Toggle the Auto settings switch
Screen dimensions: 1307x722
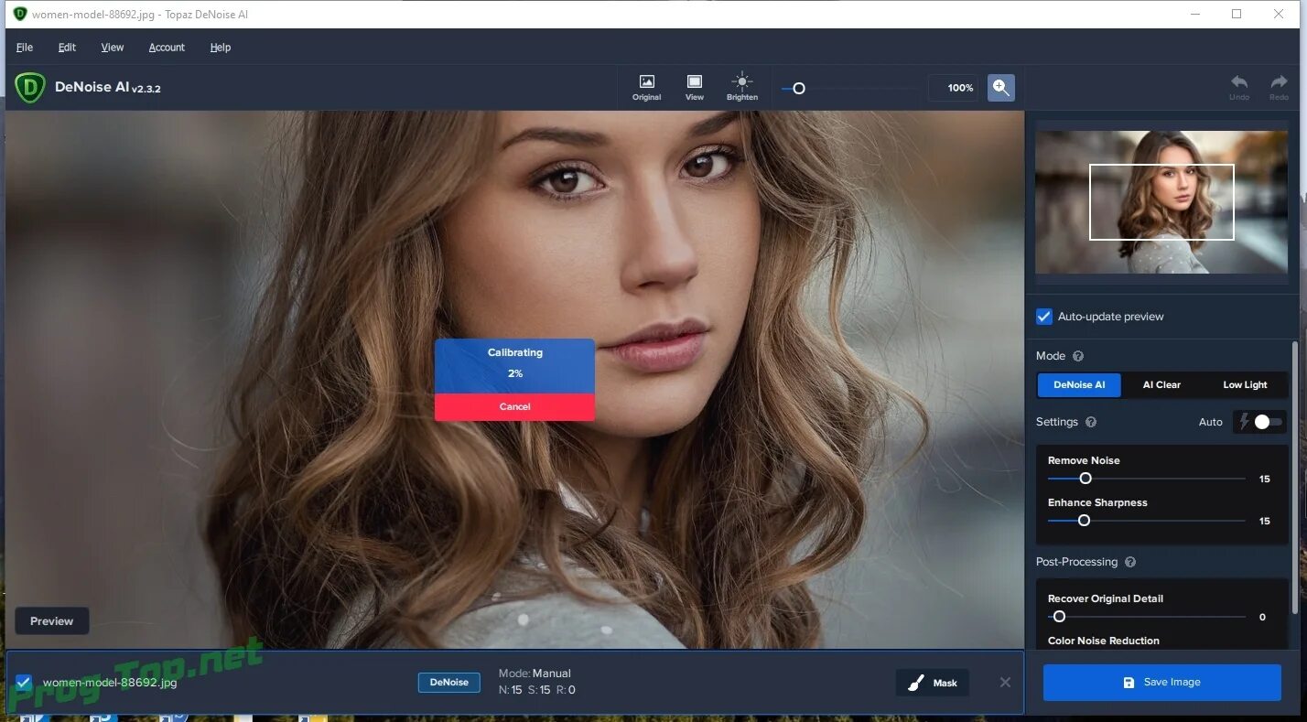pyautogui.click(x=1268, y=422)
